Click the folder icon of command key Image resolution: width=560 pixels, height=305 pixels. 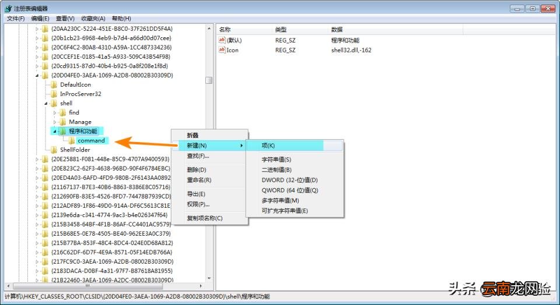(x=71, y=140)
